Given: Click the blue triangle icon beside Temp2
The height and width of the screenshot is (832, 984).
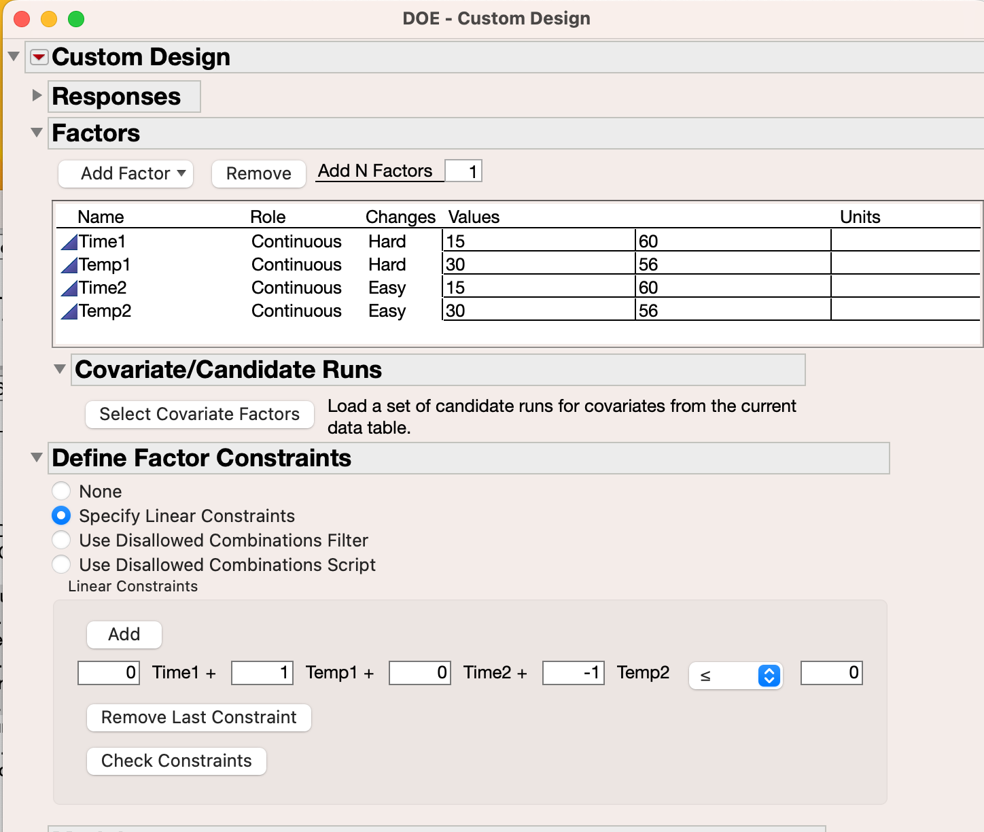Looking at the screenshot, I should 69,311.
